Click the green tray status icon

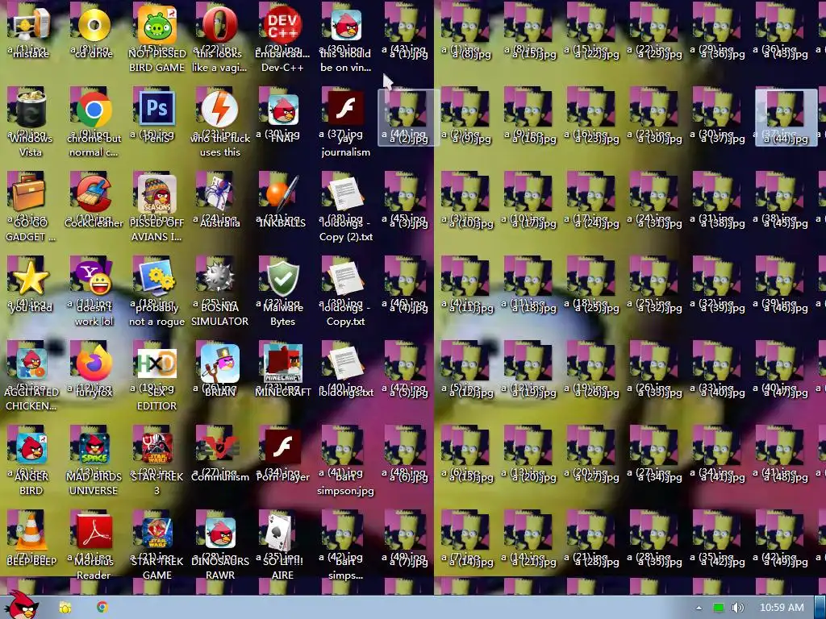click(718, 608)
